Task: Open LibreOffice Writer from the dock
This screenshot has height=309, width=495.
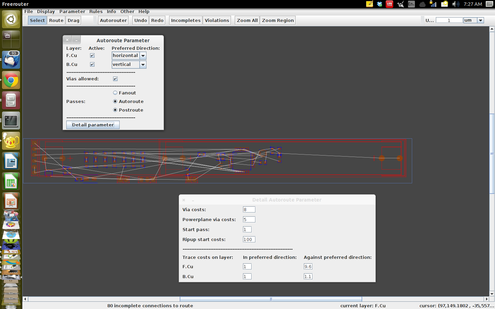Action: 11,161
